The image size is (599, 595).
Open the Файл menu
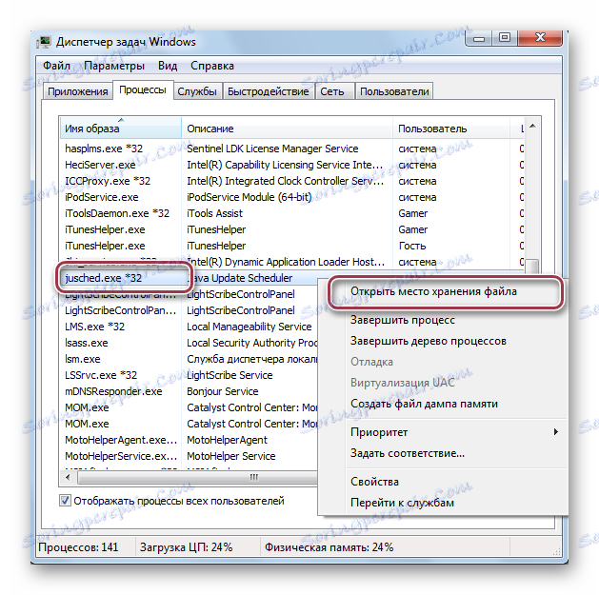pos(56,66)
